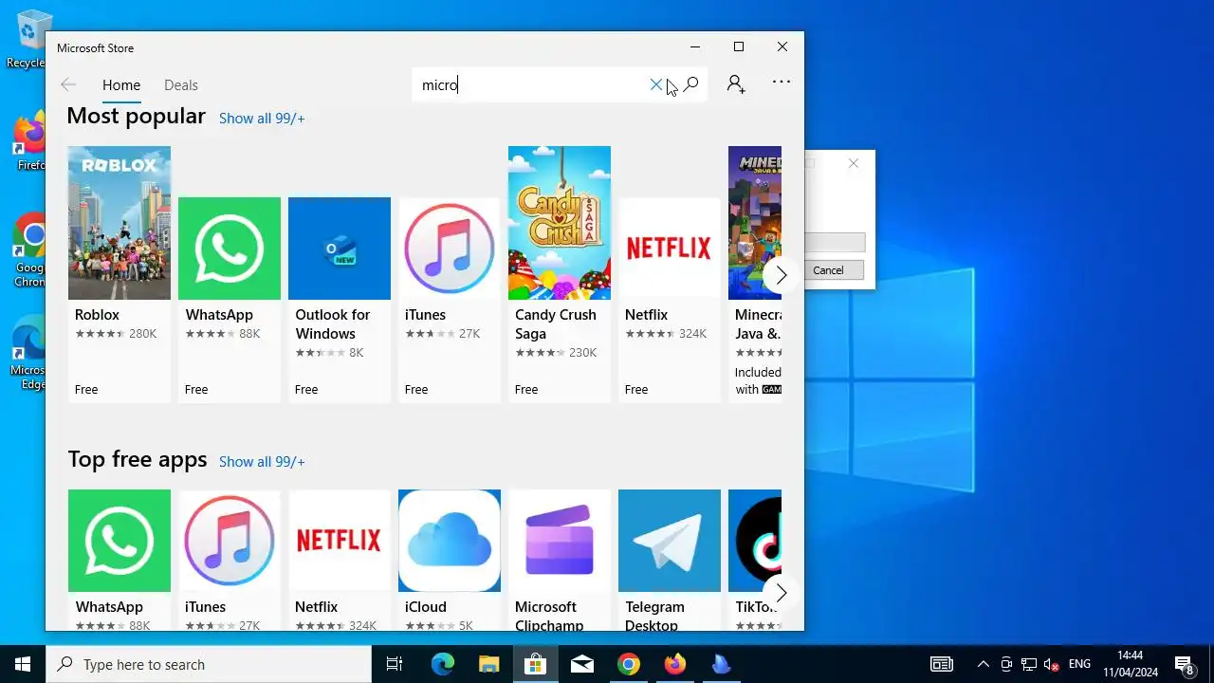Advance Most popular row with right chevron
This screenshot has width=1214, height=683.
pos(781,275)
